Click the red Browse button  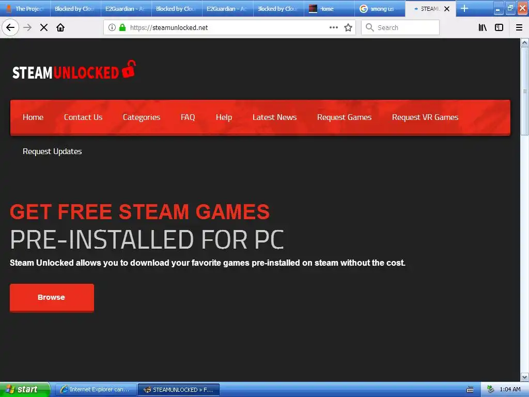coord(52,297)
